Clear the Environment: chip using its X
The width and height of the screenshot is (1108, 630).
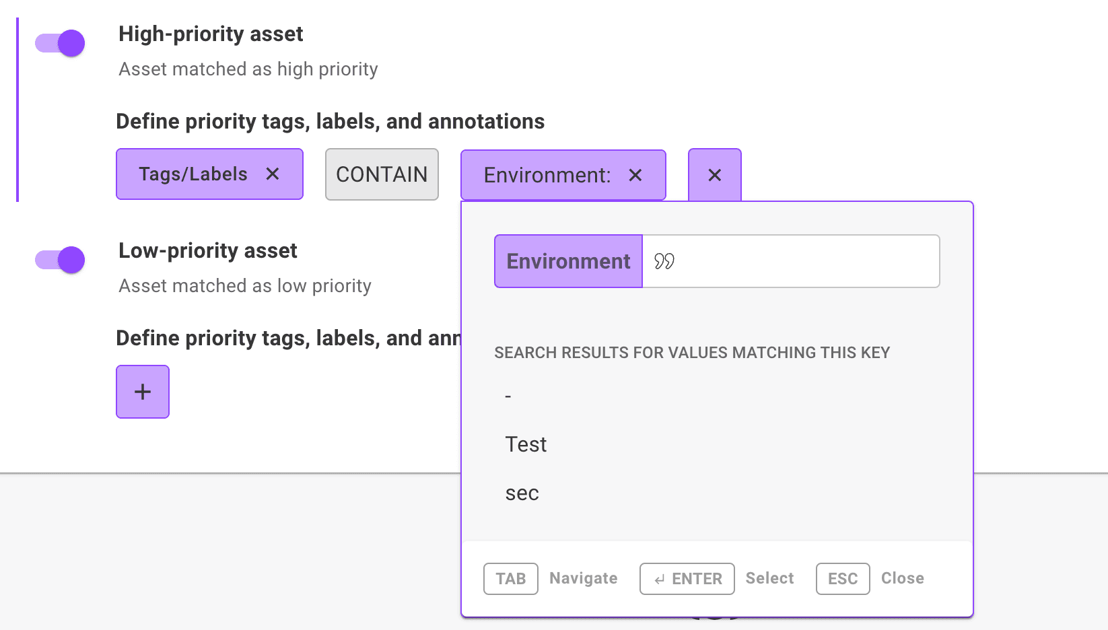pos(635,176)
